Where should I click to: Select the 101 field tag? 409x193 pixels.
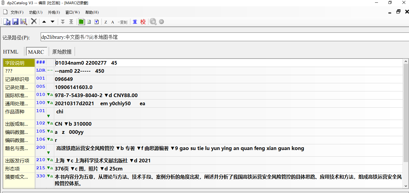tap(40, 111)
